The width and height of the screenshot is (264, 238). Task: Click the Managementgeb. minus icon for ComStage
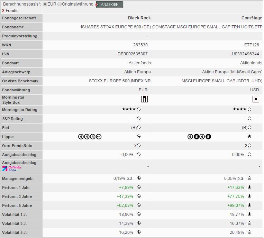pyautogui.click(x=249, y=178)
